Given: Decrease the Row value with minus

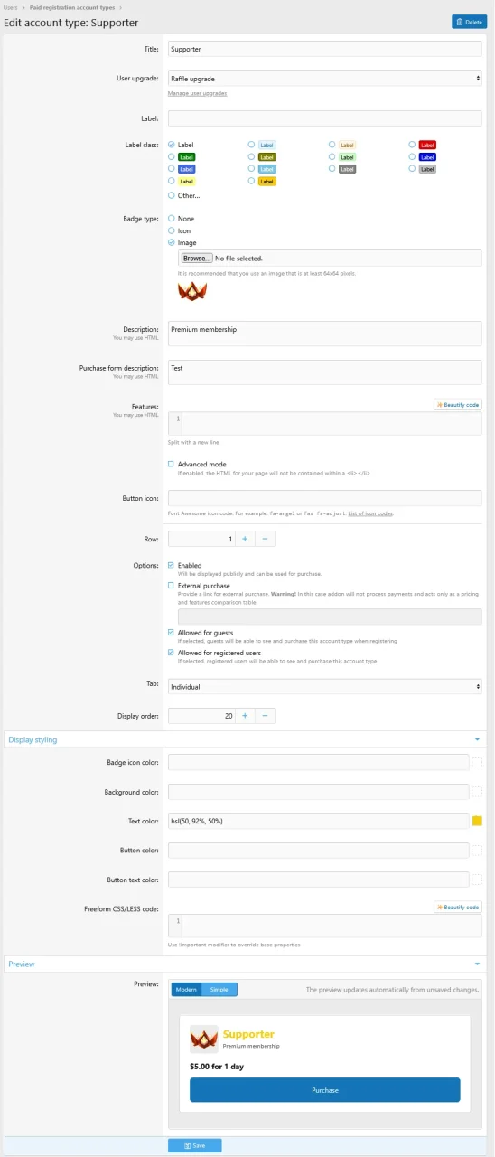Looking at the screenshot, I should [x=265, y=539].
